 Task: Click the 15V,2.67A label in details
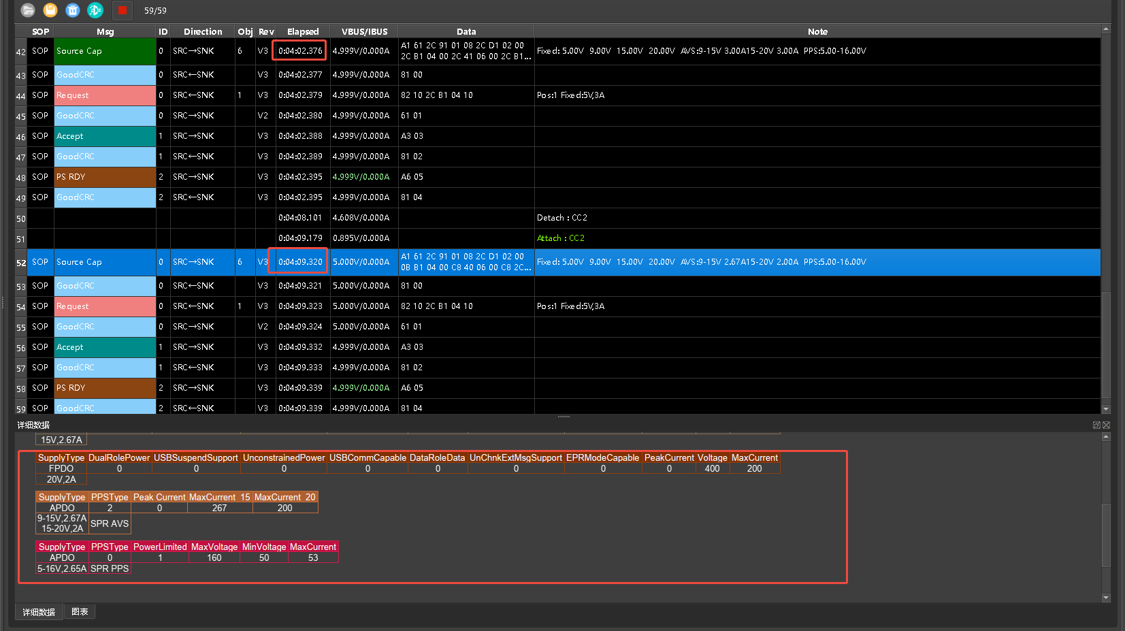point(61,440)
